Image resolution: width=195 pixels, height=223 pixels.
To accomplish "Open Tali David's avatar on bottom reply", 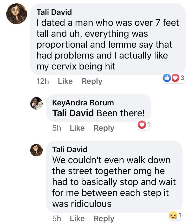I will 36,150.
